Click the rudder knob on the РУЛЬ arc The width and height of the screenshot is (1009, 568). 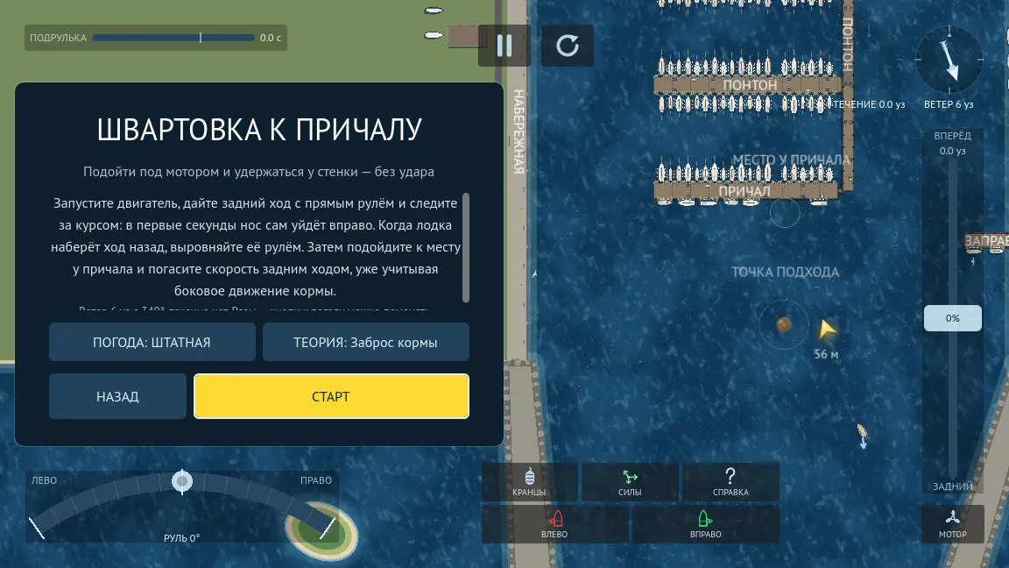click(182, 480)
